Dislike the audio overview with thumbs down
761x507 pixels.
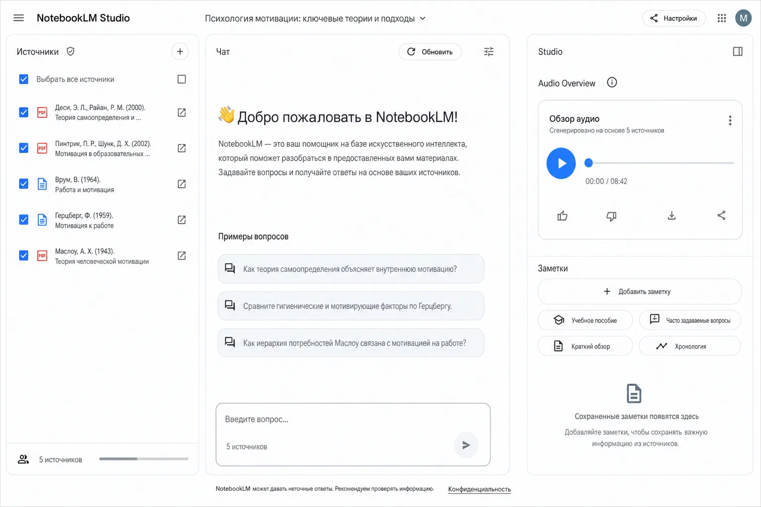[611, 216]
